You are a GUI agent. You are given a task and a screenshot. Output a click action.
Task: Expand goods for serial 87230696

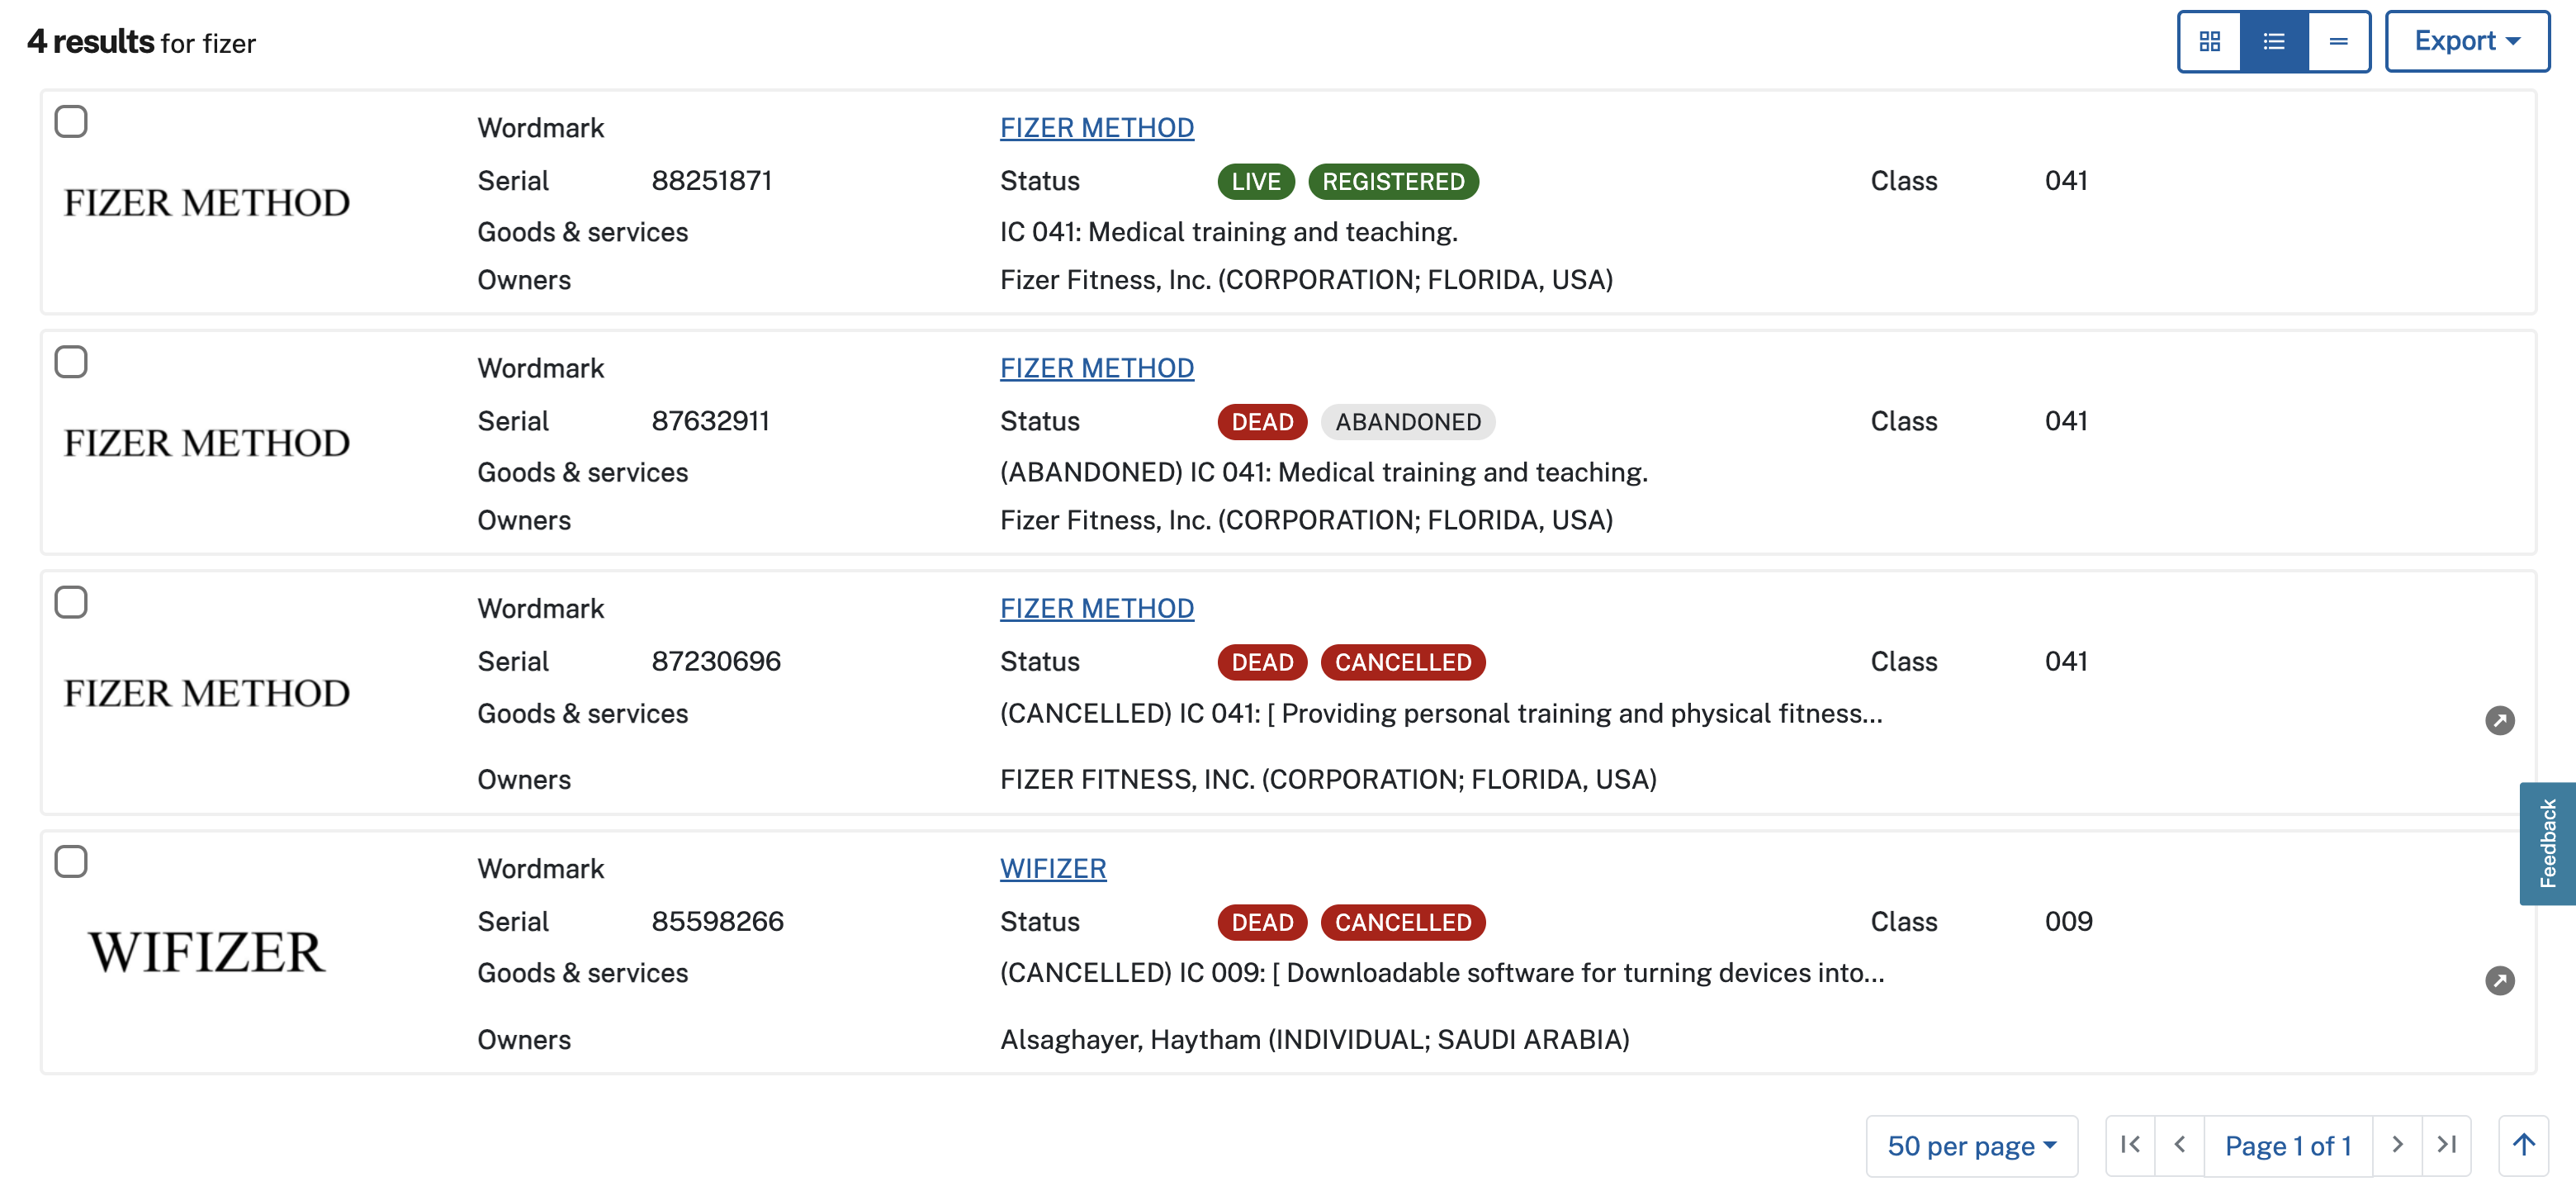[x=2499, y=720]
